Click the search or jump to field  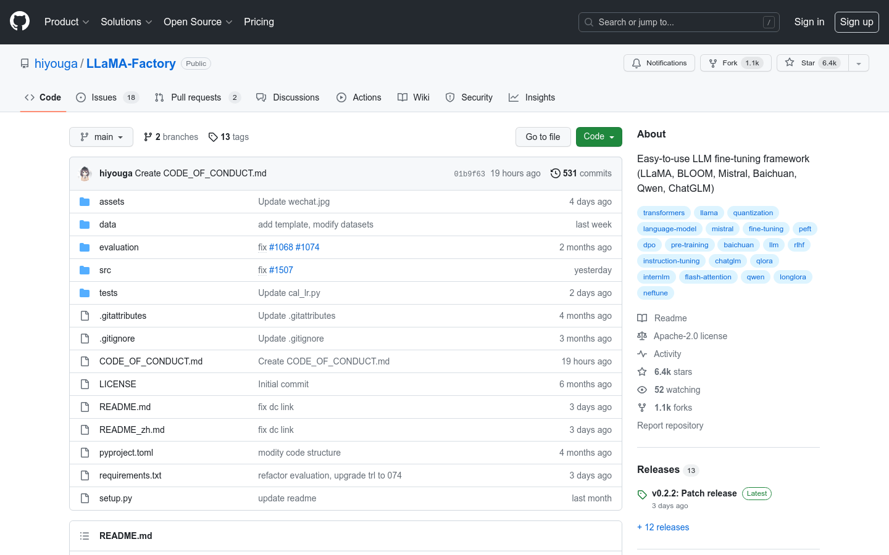pos(679,22)
